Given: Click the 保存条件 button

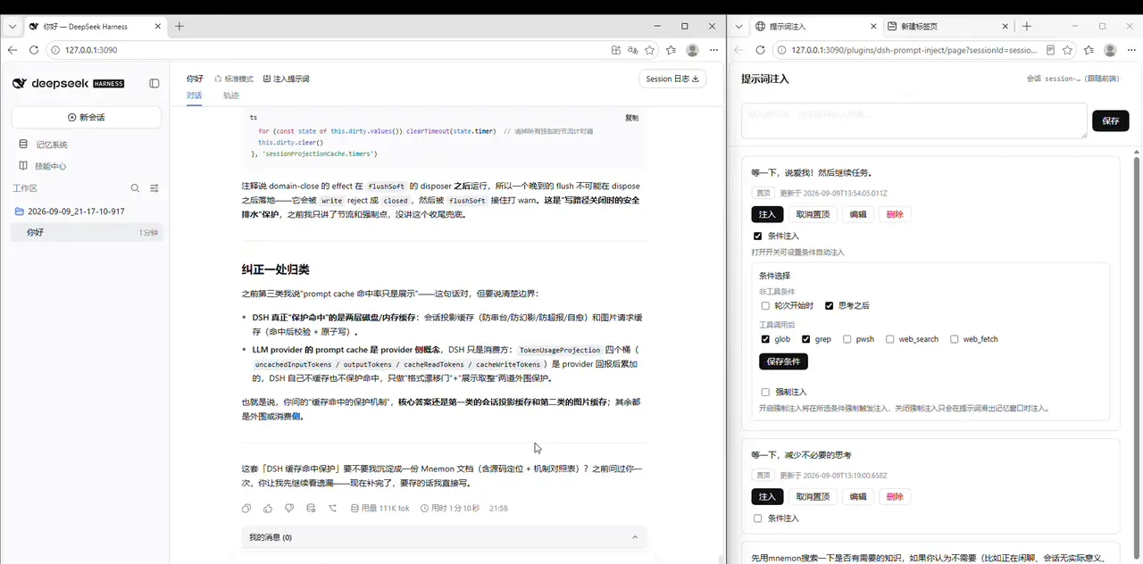Looking at the screenshot, I should point(783,361).
